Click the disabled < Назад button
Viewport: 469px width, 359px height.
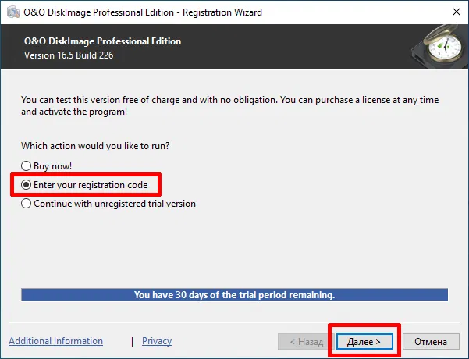click(x=307, y=341)
